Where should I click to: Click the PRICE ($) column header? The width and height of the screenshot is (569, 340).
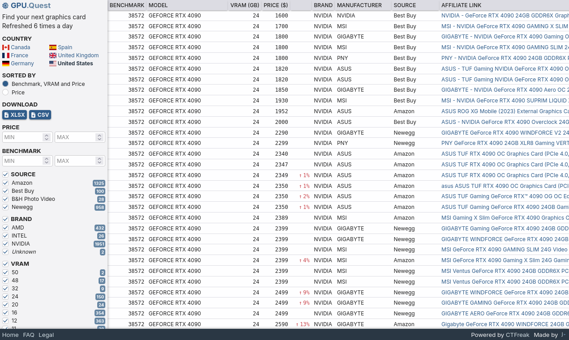(276, 5)
